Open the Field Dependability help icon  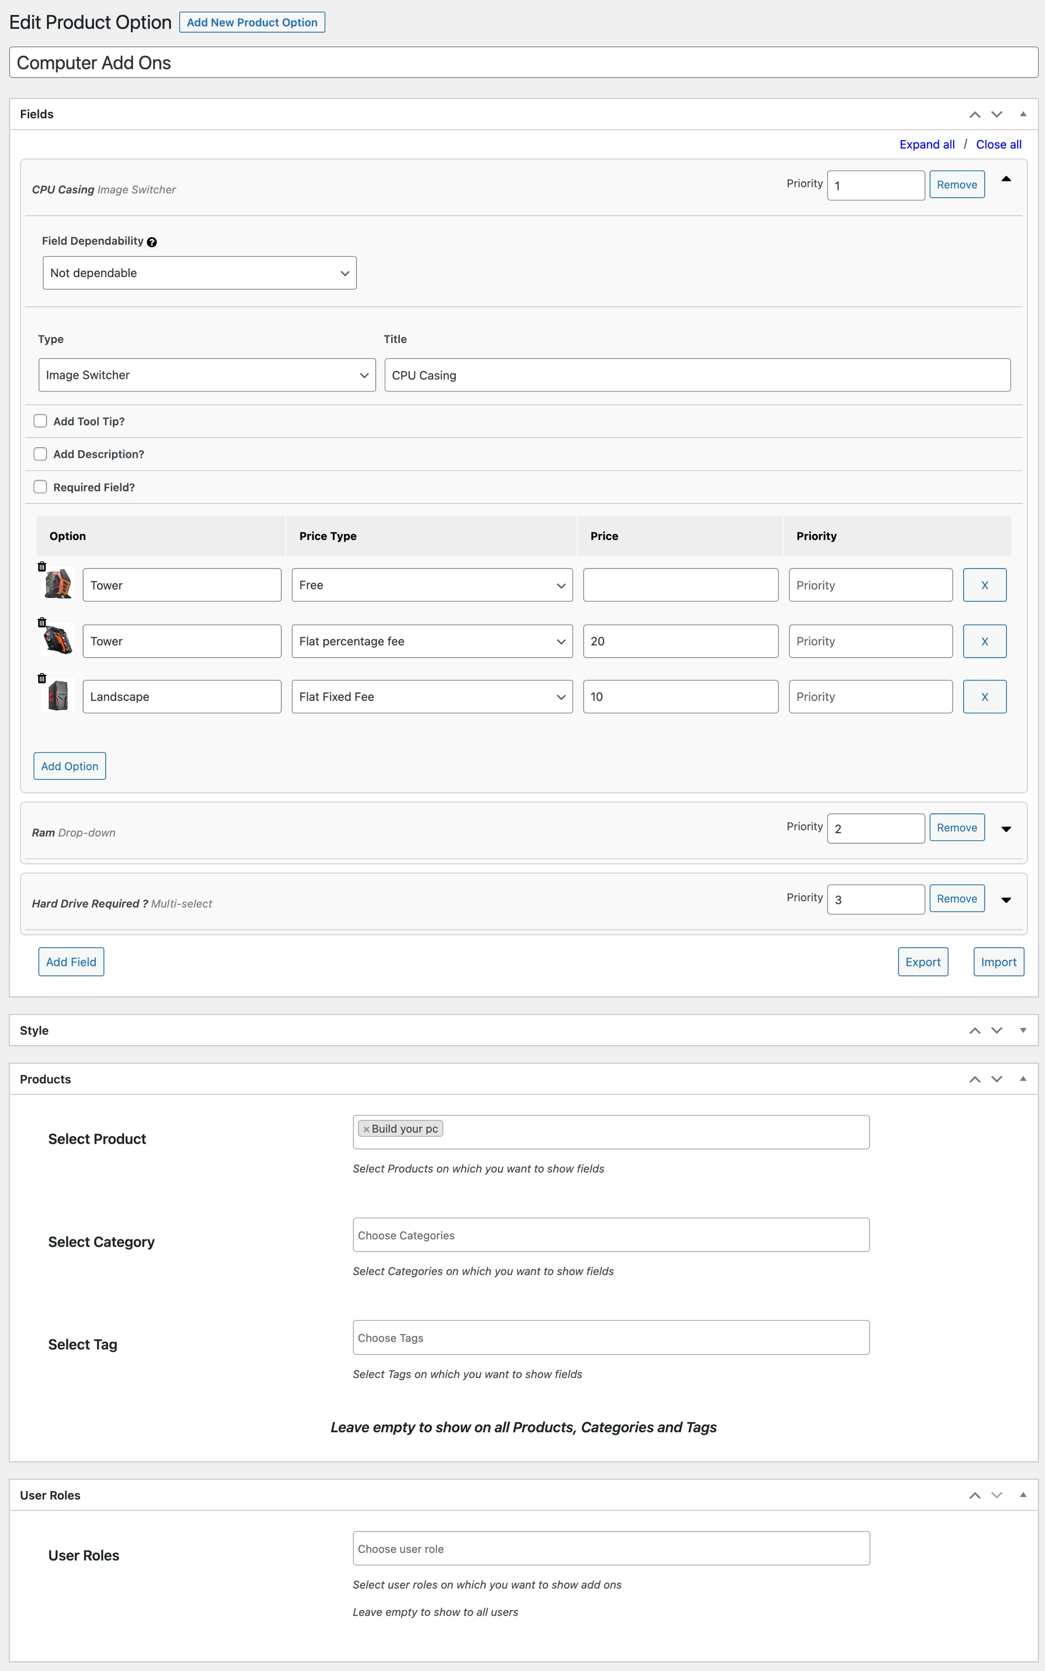(x=152, y=242)
